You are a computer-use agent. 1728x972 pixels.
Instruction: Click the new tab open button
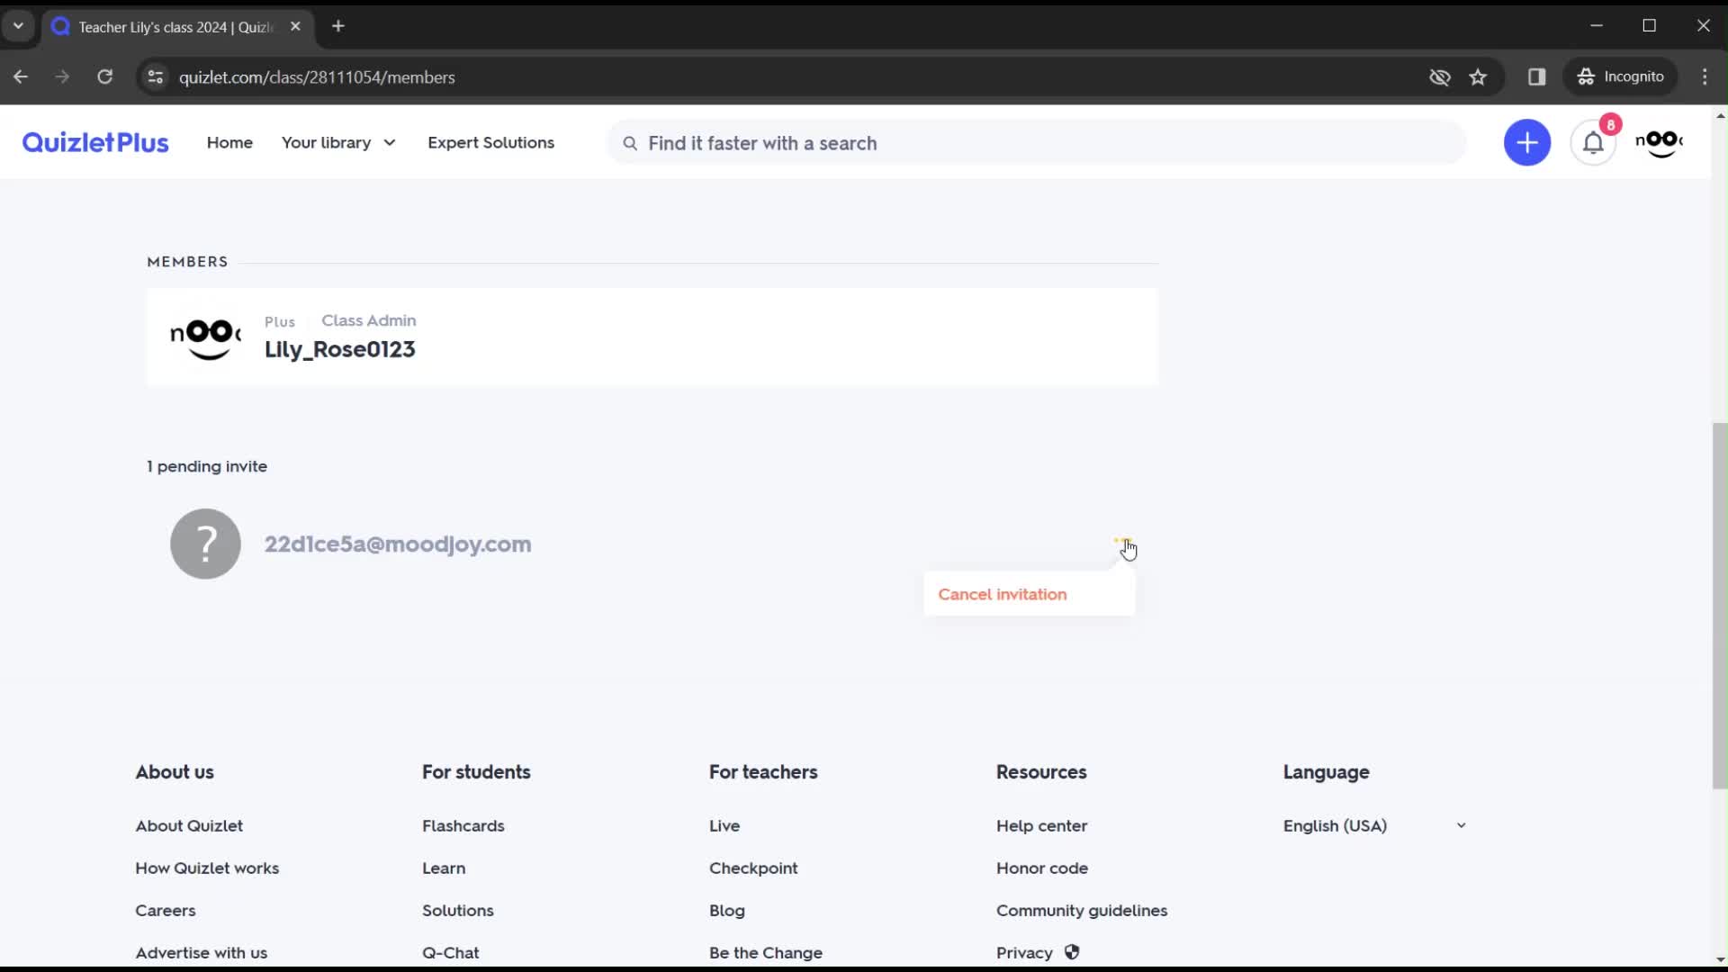338,26
